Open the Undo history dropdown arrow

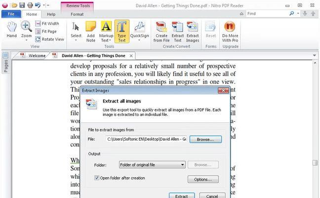point(44,5)
